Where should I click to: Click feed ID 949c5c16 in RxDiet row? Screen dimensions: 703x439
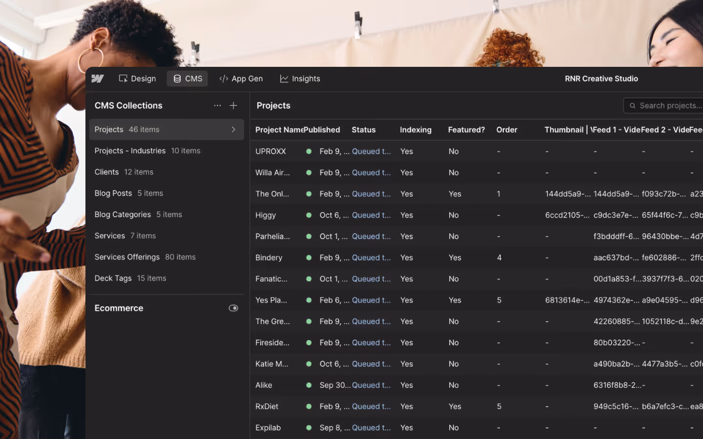click(616, 406)
